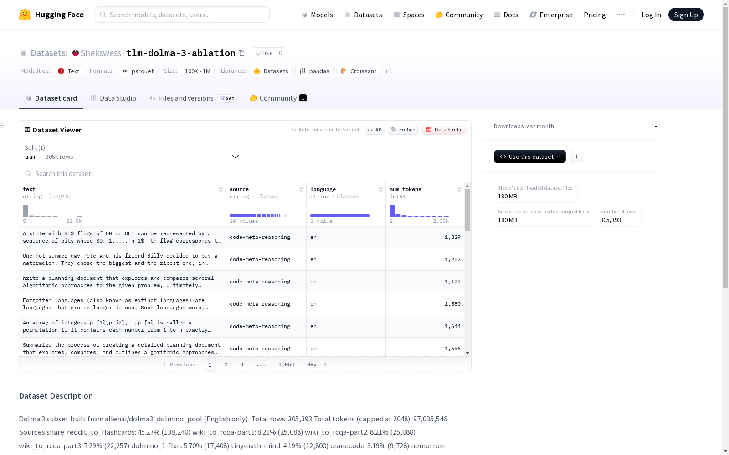Image resolution: width=729 pixels, height=455 pixels.
Task: Open the API button in Dataset Viewer
Action: click(x=375, y=130)
